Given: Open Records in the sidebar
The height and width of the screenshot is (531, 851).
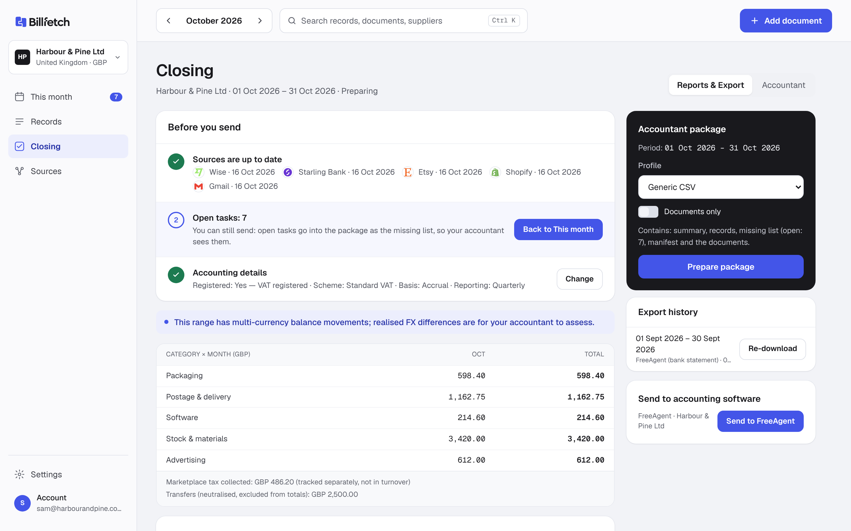Looking at the screenshot, I should point(68,122).
